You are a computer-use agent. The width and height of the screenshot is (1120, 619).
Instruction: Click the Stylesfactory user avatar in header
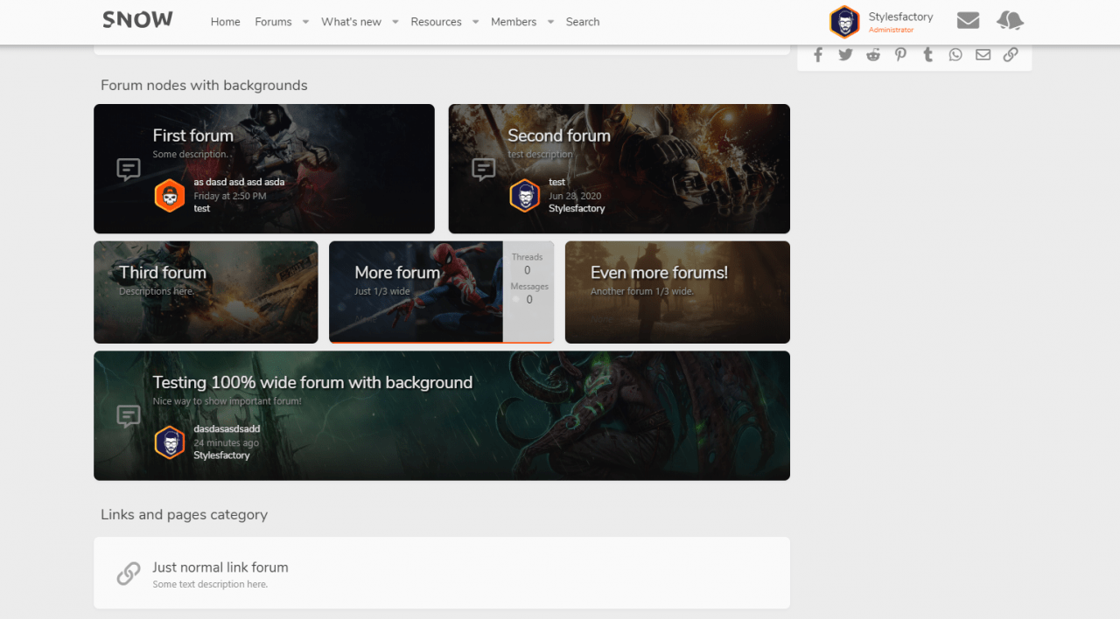point(844,22)
